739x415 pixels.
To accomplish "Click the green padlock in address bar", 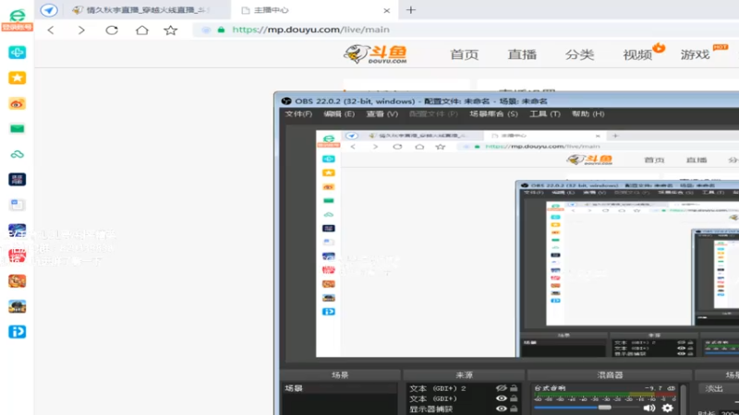I will coord(221,30).
